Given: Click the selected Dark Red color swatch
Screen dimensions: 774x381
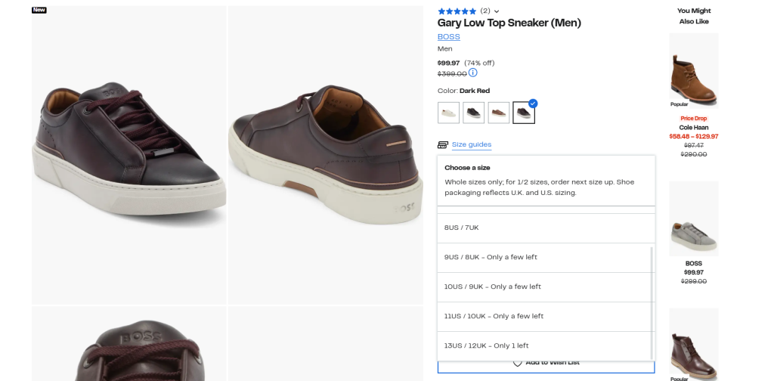Looking at the screenshot, I should tap(524, 113).
